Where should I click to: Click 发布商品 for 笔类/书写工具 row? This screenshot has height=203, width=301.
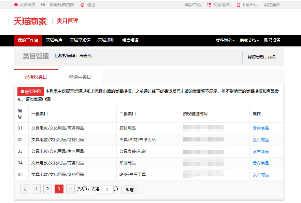261,175
